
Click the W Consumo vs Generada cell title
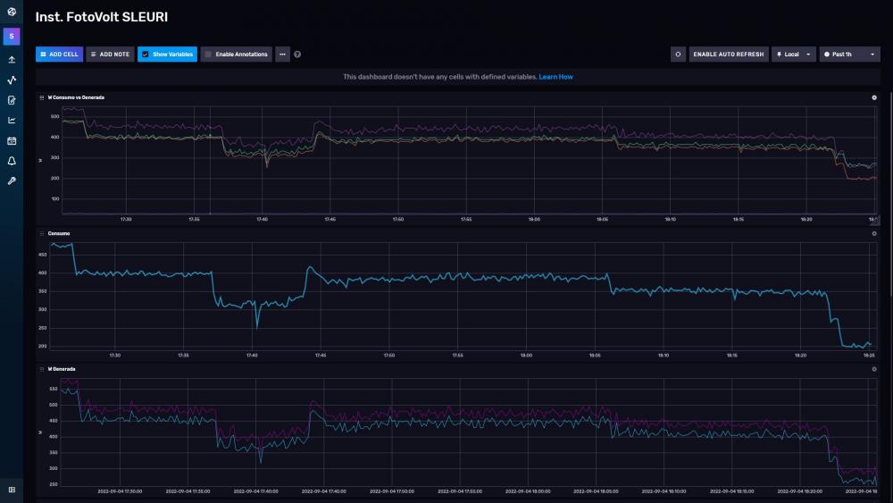(76, 97)
